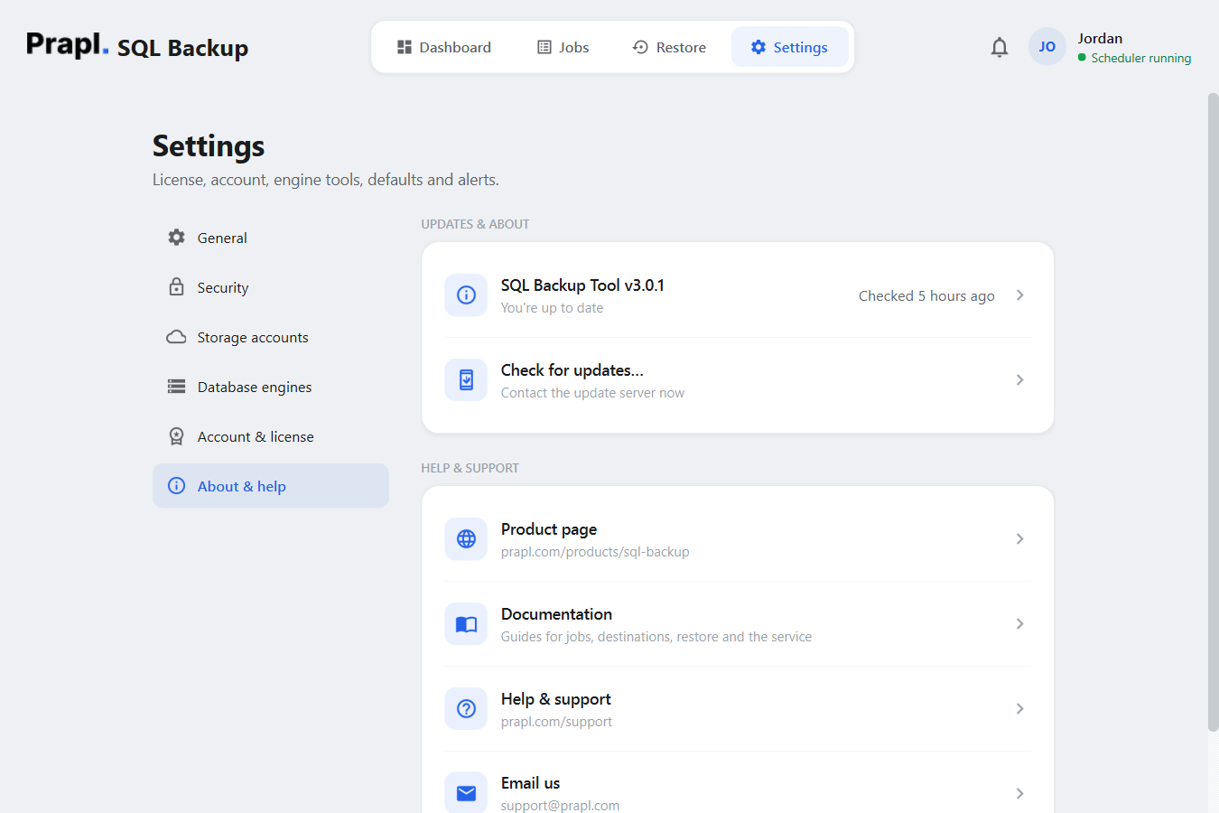The image size is (1219, 813).
Task: Click the prapl.com/products/sql-backup link
Action: pyautogui.click(x=595, y=552)
